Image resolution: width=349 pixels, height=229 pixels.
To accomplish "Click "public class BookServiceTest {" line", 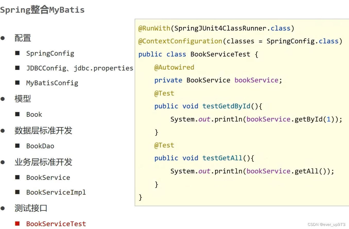I will tap(198, 54).
